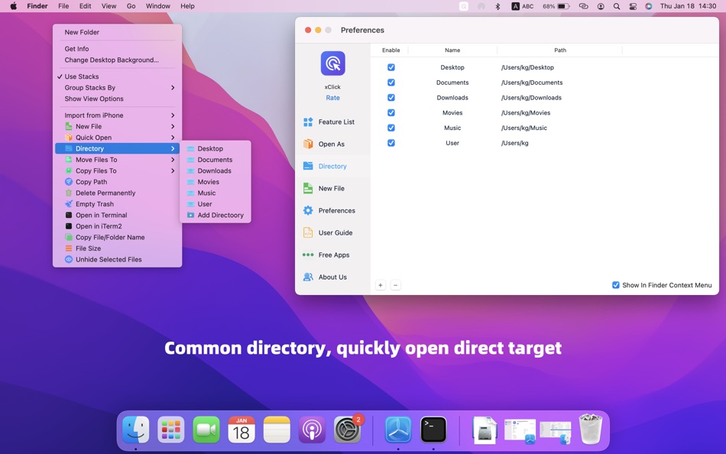Expand the Quick Open submenu

coord(117,138)
